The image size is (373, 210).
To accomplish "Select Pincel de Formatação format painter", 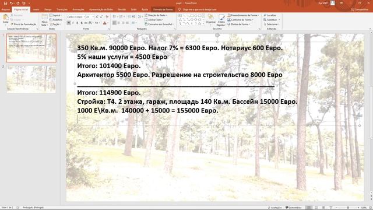I will (x=23, y=24).
